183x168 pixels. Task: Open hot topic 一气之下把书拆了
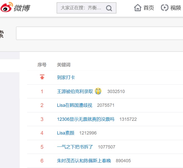pos(75,147)
